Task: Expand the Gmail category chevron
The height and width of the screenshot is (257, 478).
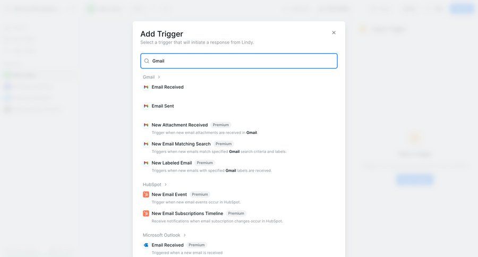Action: (159, 77)
